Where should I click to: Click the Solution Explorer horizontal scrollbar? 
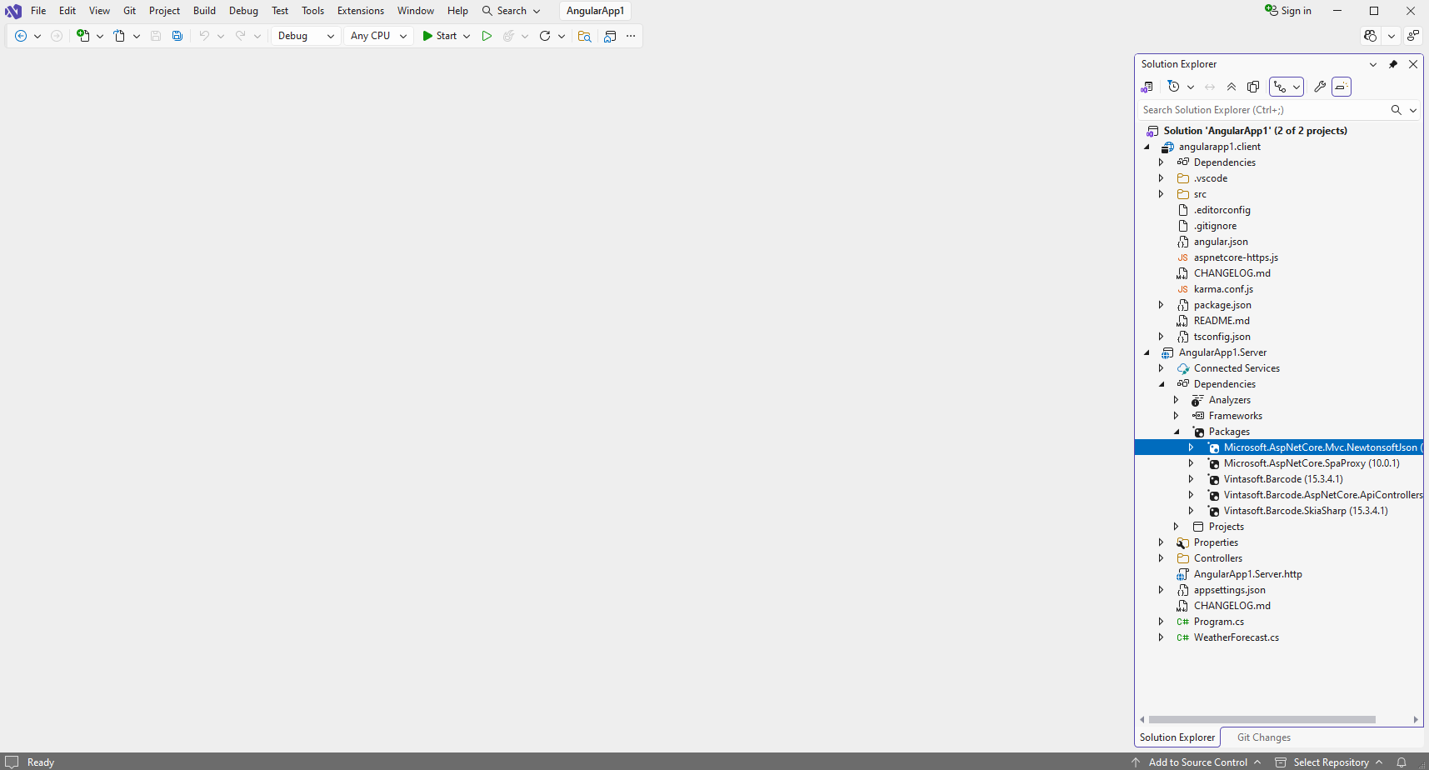point(1262,719)
